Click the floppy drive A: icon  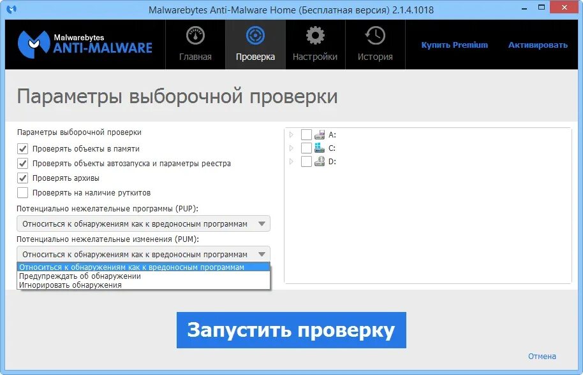320,134
